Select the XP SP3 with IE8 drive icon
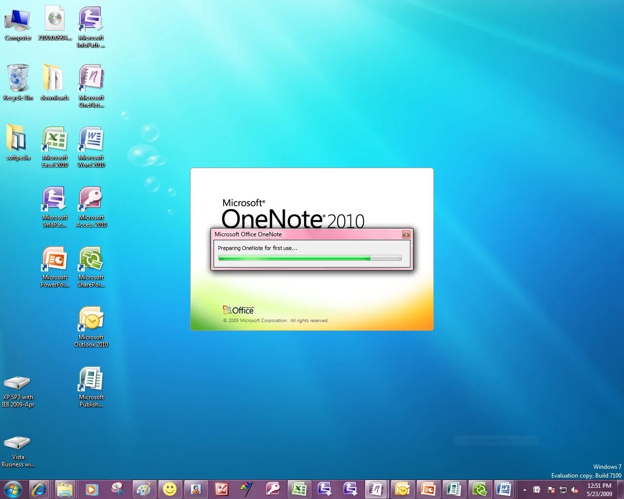 (18, 391)
